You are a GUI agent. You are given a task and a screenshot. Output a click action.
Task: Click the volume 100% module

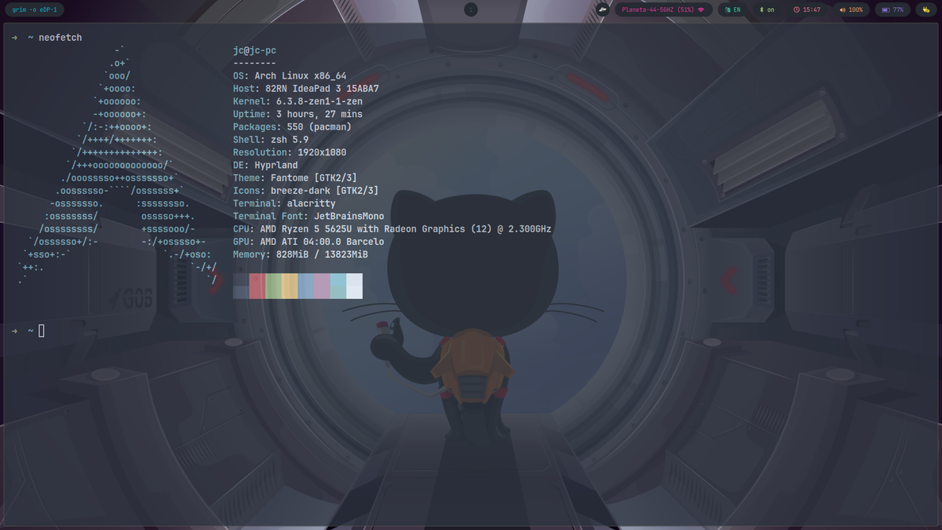tap(851, 9)
